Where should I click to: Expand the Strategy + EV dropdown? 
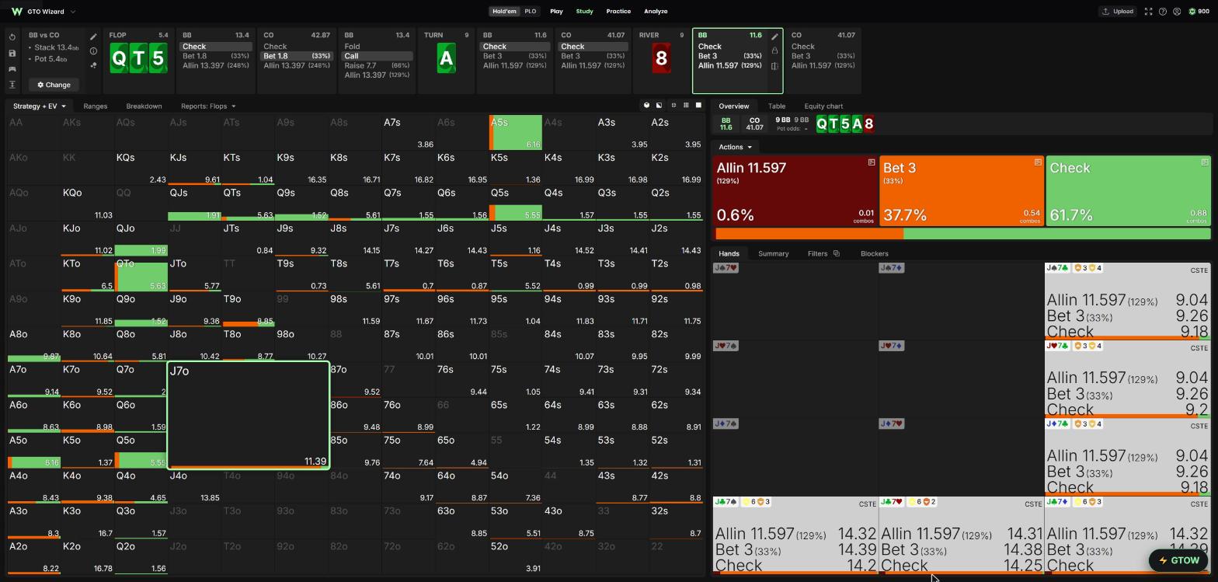tap(40, 106)
